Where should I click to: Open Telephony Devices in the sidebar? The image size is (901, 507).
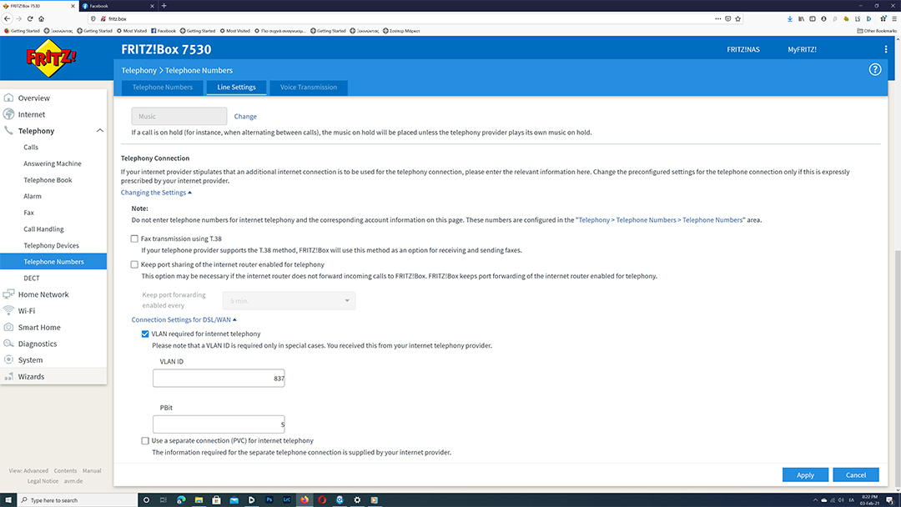click(51, 245)
